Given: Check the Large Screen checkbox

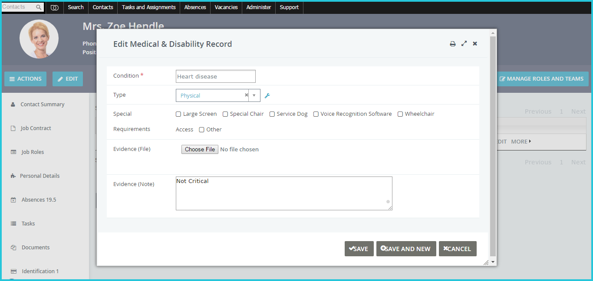Looking at the screenshot, I should pos(178,114).
